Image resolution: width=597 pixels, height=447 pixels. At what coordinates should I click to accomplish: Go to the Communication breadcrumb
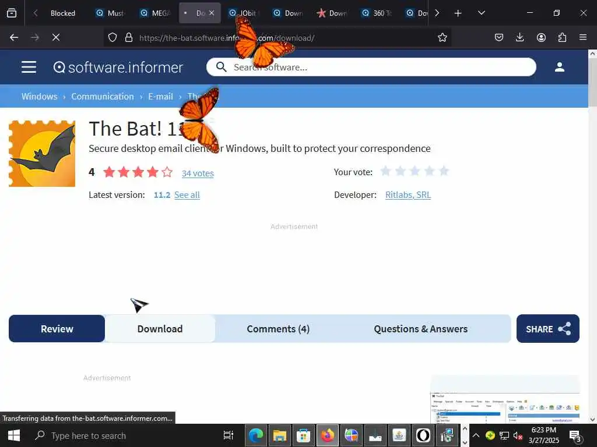[103, 97]
